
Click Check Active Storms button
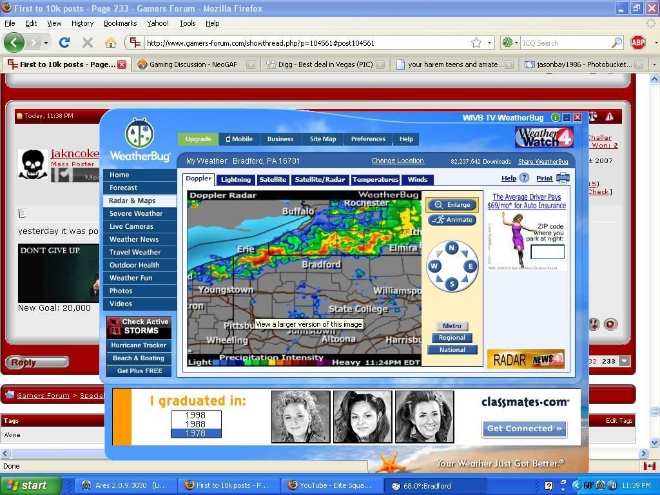[x=139, y=327]
